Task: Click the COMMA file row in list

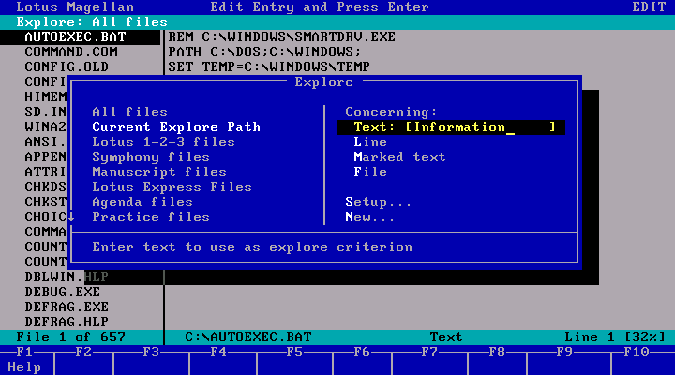Action: [x=46, y=232]
